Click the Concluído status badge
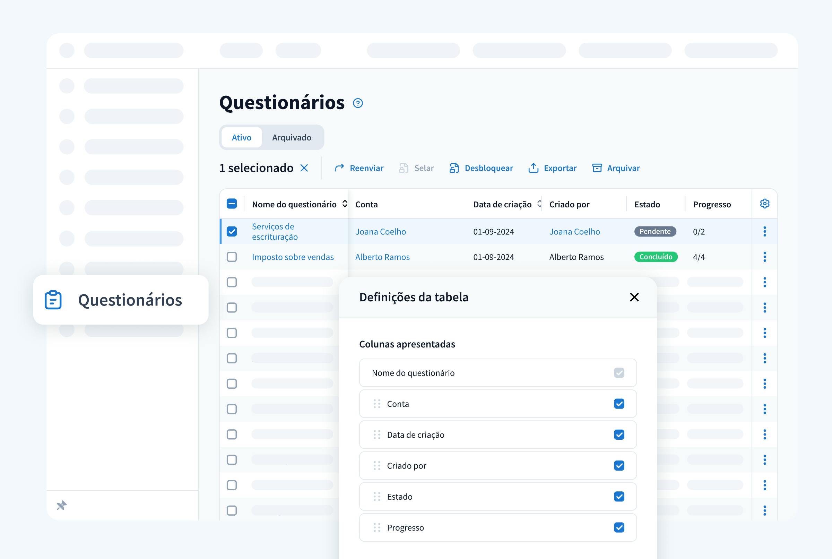 pyautogui.click(x=656, y=257)
